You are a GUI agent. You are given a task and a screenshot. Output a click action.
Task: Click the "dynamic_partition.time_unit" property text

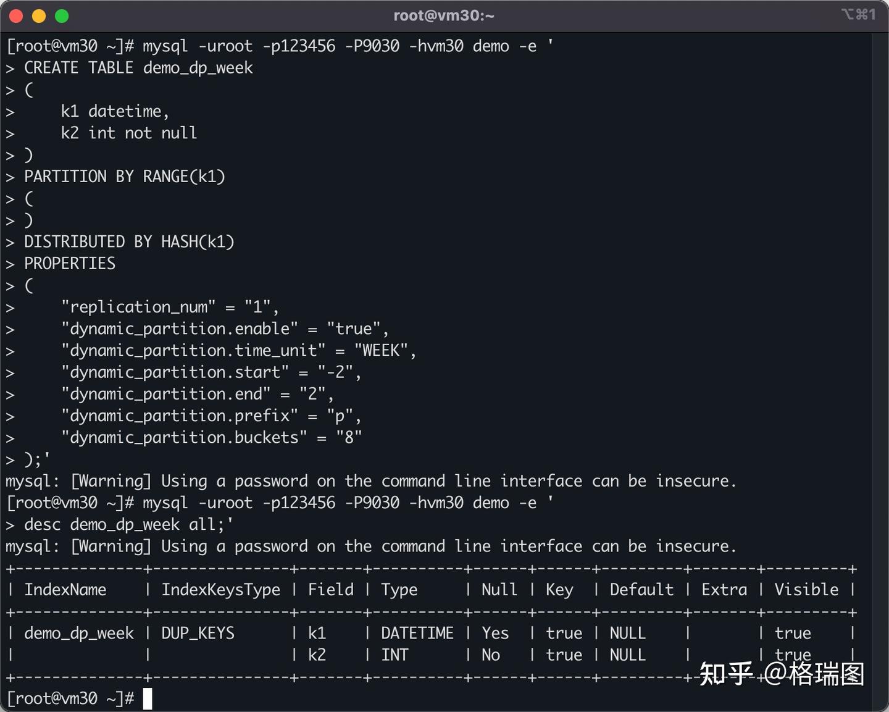pyautogui.click(x=193, y=351)
